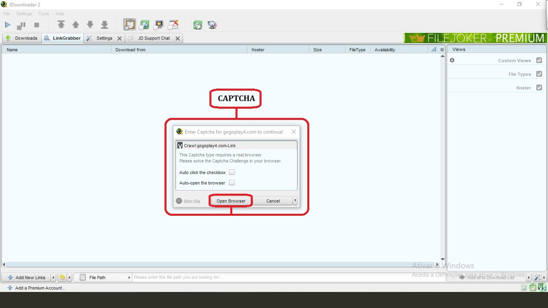The height and width of the screenshot is (308, 548).
Task: Click Open Browser in captcha dialog
Action: [x=231, y=201]
